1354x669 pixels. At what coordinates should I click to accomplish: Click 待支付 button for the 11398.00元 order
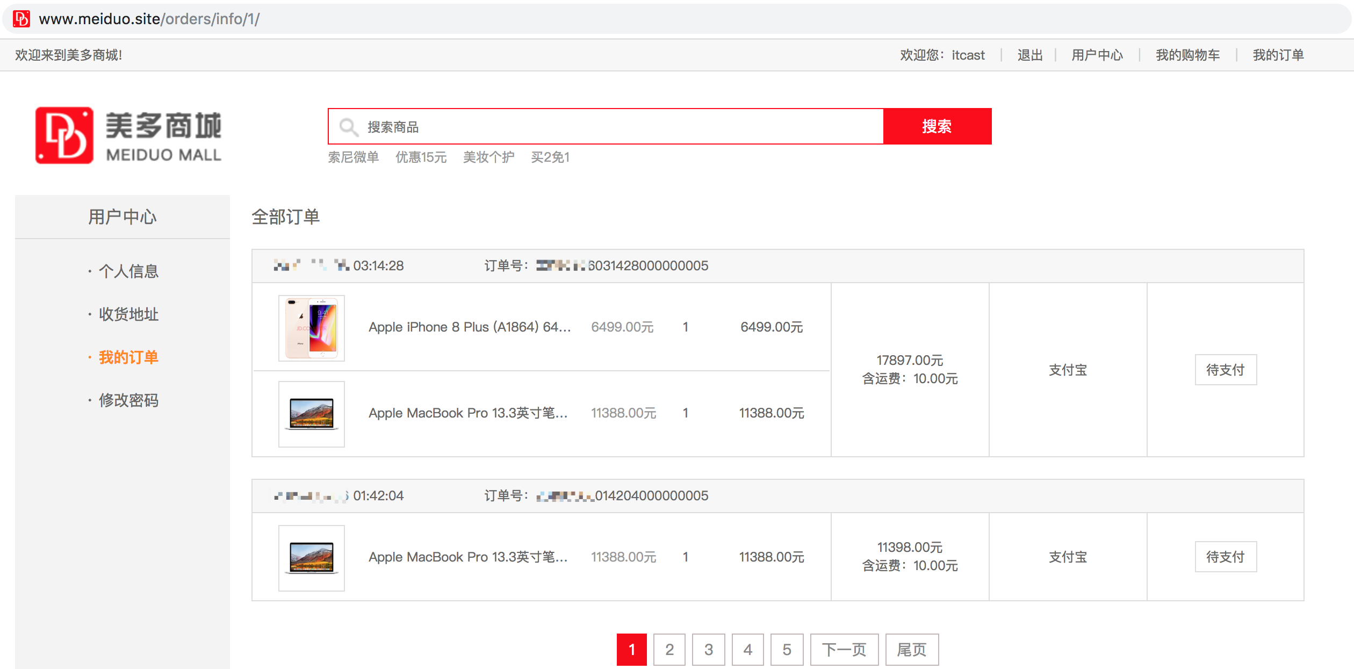click(x=1226, y=557)
